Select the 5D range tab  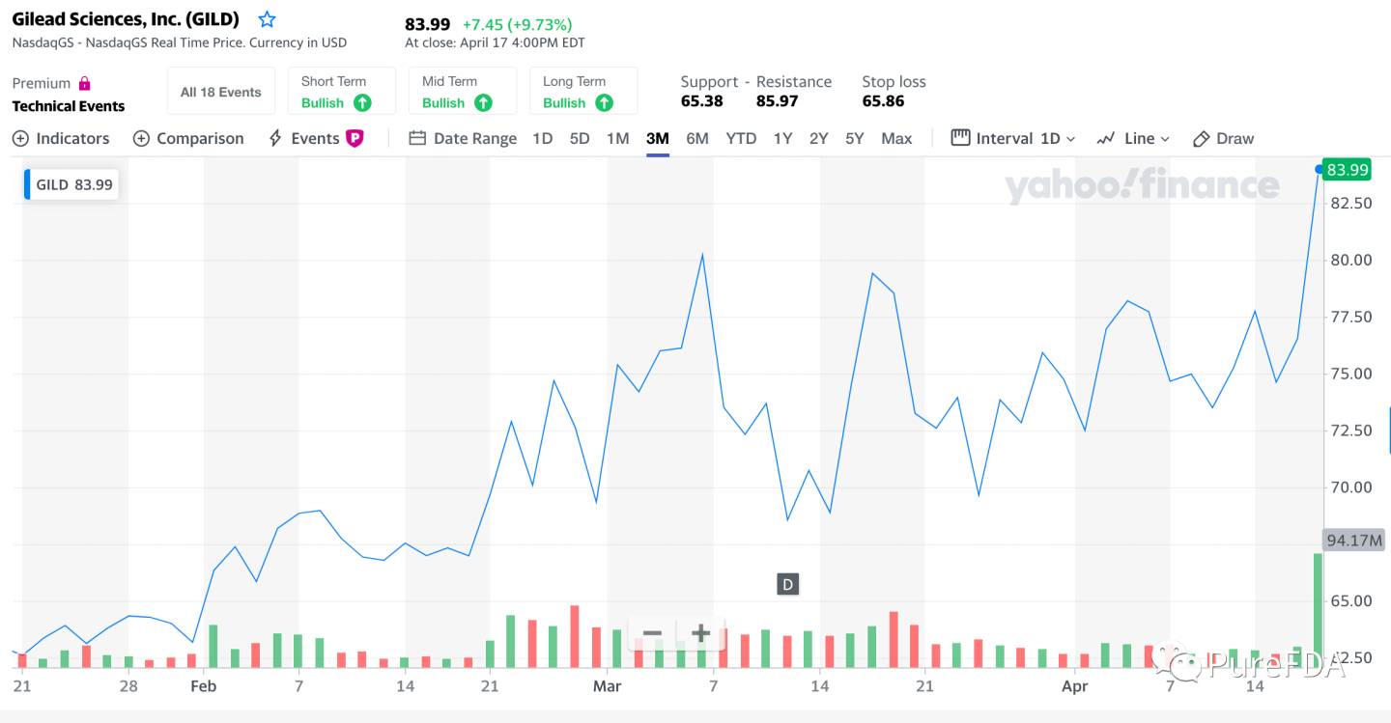pyautogui.click(x=580, y=139)
